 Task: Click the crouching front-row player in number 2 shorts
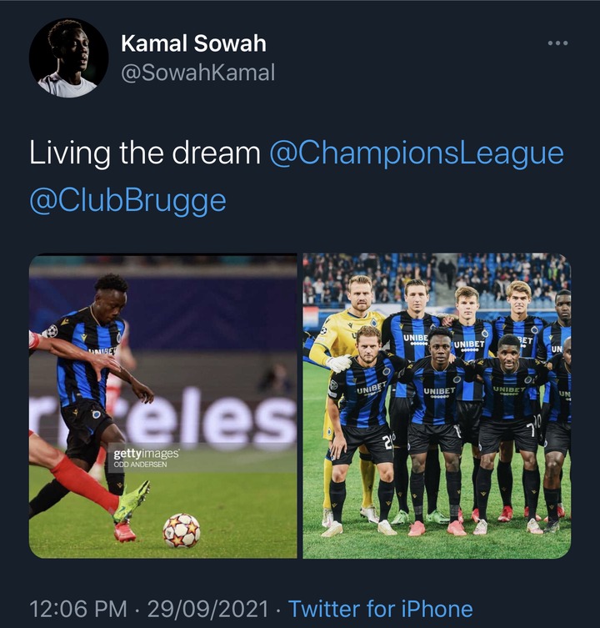(364, 430)
